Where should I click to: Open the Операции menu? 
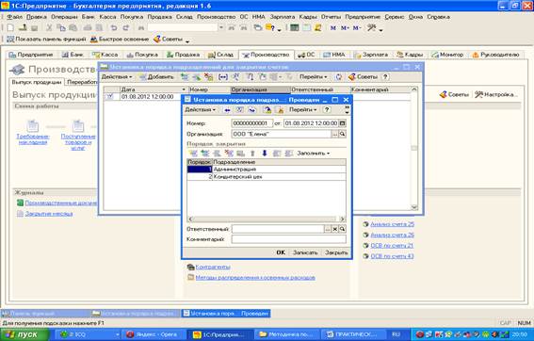coord(64,17)
